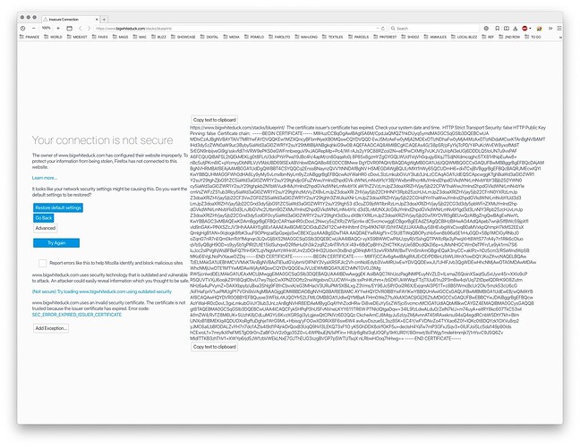Open the hamburger menu
Image resolution: width=580 pixels, height=447 pixels.
click(x=559, y=28)
